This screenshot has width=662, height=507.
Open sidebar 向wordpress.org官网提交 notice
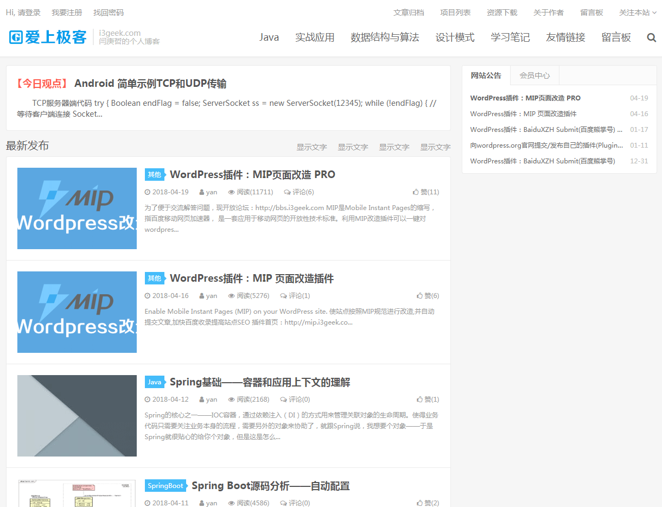pos(546,145)
